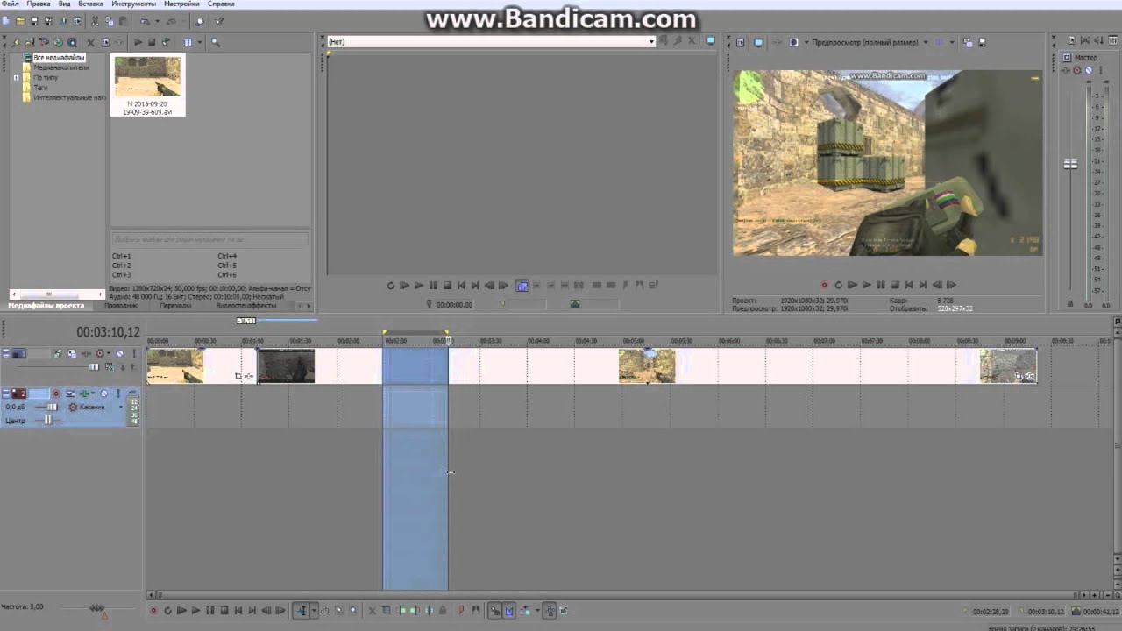Toggle loop playback in timeline transport
1122x631 pixels.
pyautogui.click(x=167, y=611)
